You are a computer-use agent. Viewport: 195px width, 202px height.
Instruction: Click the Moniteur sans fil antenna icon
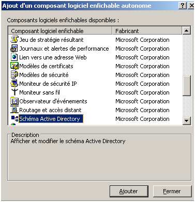14,92
